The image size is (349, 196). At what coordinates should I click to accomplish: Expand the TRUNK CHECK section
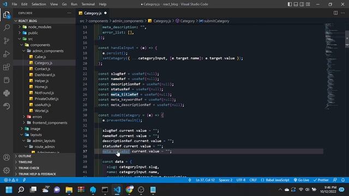[x=29, y=168]
